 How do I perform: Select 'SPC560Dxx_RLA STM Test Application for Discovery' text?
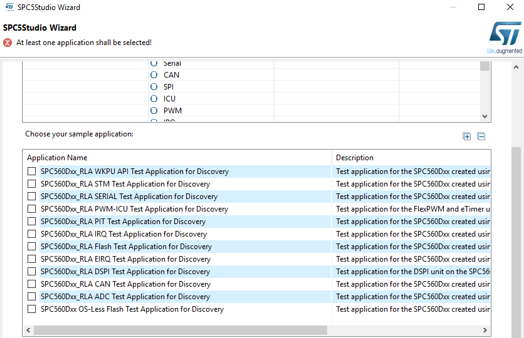pyautogui.click(x=125, y=184)
